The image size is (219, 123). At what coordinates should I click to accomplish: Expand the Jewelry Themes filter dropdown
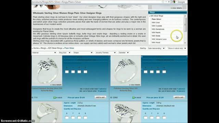coord(106,53)
